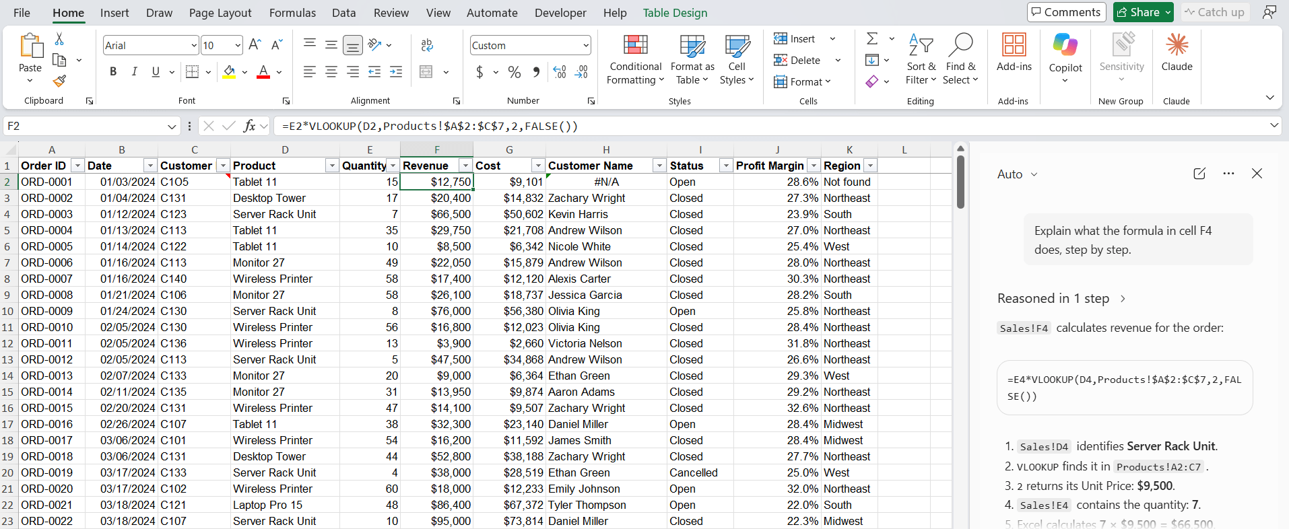Click the Cut scissors icon
Image resolution: width=1289 pixels, height=529 pixels.
pos(59,39)
